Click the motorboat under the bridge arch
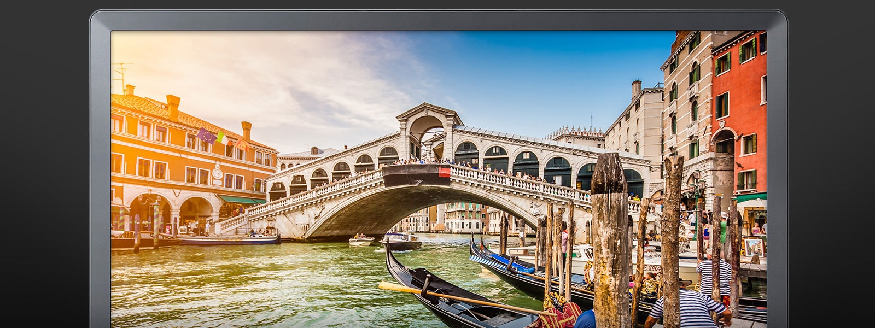This screenshot has height=328, width=875. point(401,239)
